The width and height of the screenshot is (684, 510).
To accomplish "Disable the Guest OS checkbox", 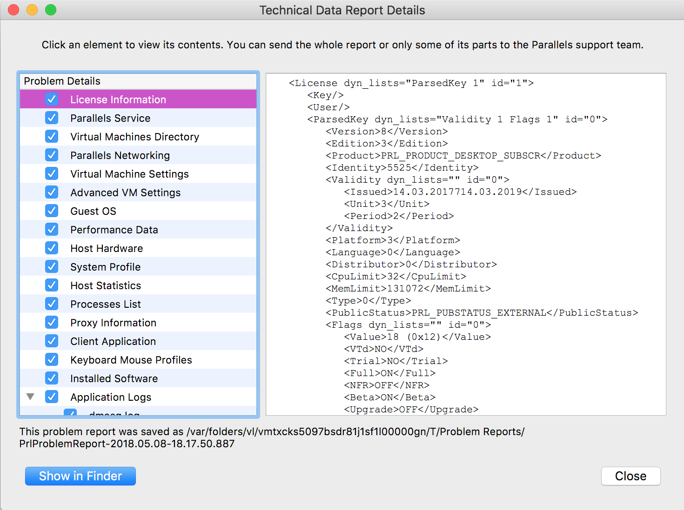I will (52, 211).
